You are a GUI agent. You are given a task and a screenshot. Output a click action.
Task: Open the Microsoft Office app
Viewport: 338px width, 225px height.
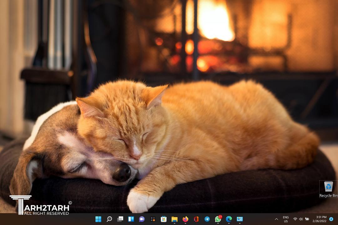click(x=196, y=219)
